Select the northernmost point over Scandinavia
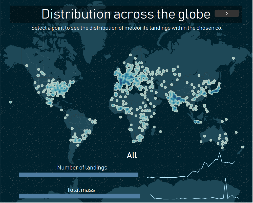 point(130,55)
